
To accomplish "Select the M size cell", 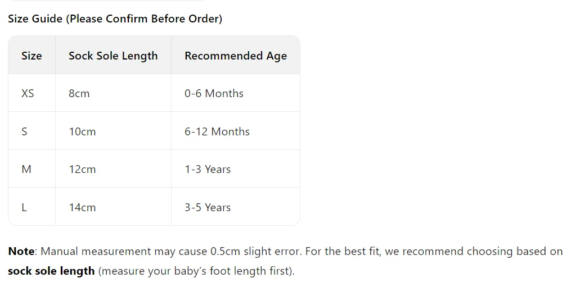I will pyautogui.click(x=32, y=169).
